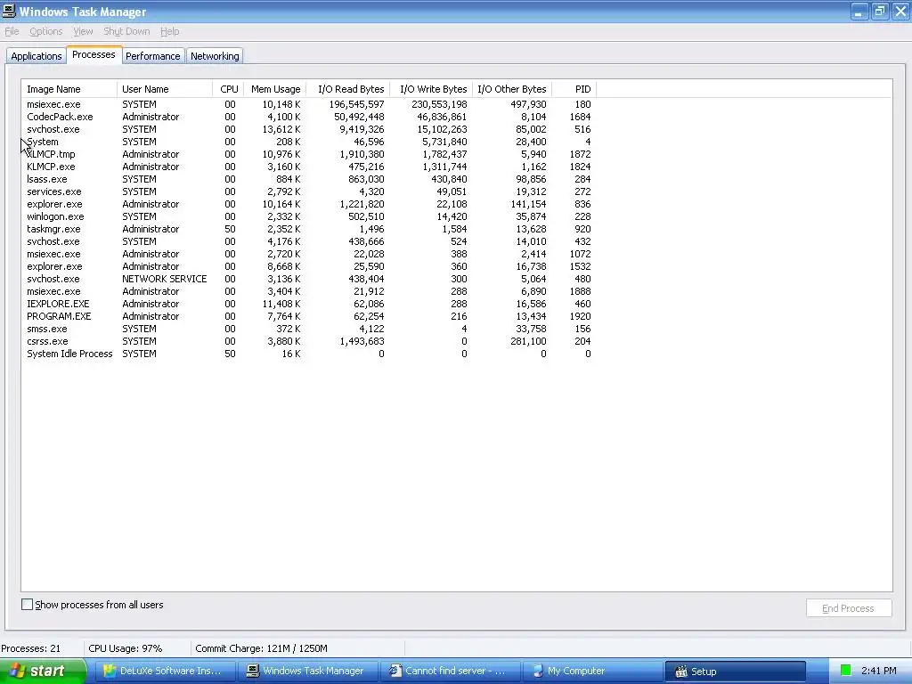The width and height of the screenshot is (912, 684).
Task: Select the KLMCP.exe process
Action: click(x=309, y=167)
